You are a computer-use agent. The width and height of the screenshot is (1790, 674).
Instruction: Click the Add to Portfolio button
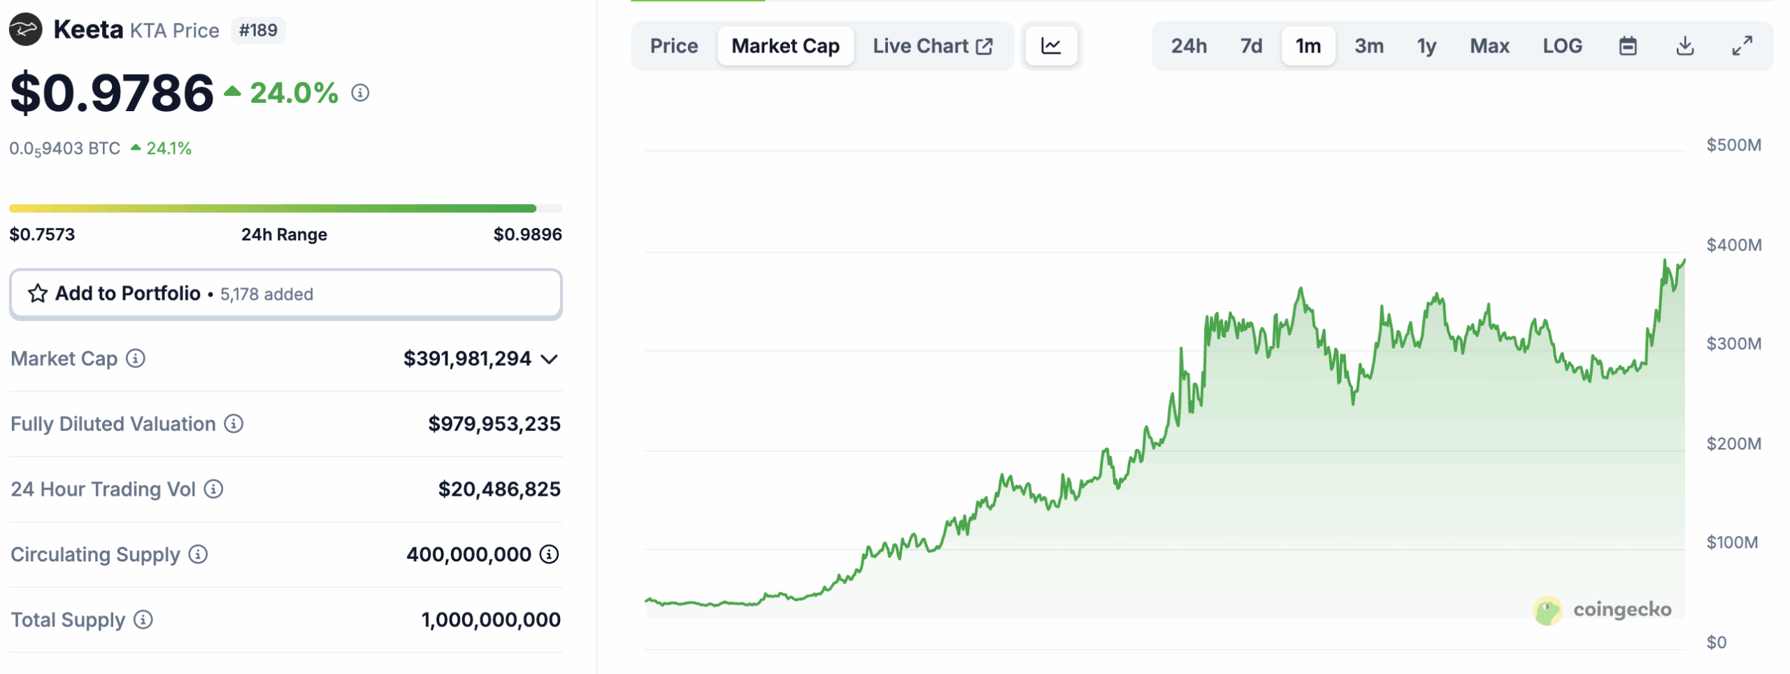coord(285,294)
